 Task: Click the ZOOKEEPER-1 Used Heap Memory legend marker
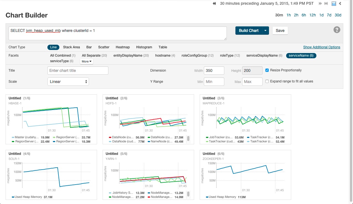click(207, 197)
